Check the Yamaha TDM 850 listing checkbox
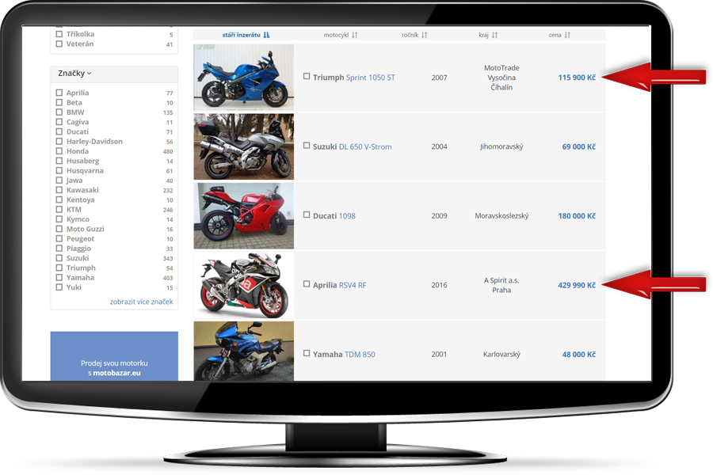The height and width of the screenshot is (475, 713). [307, 353]
